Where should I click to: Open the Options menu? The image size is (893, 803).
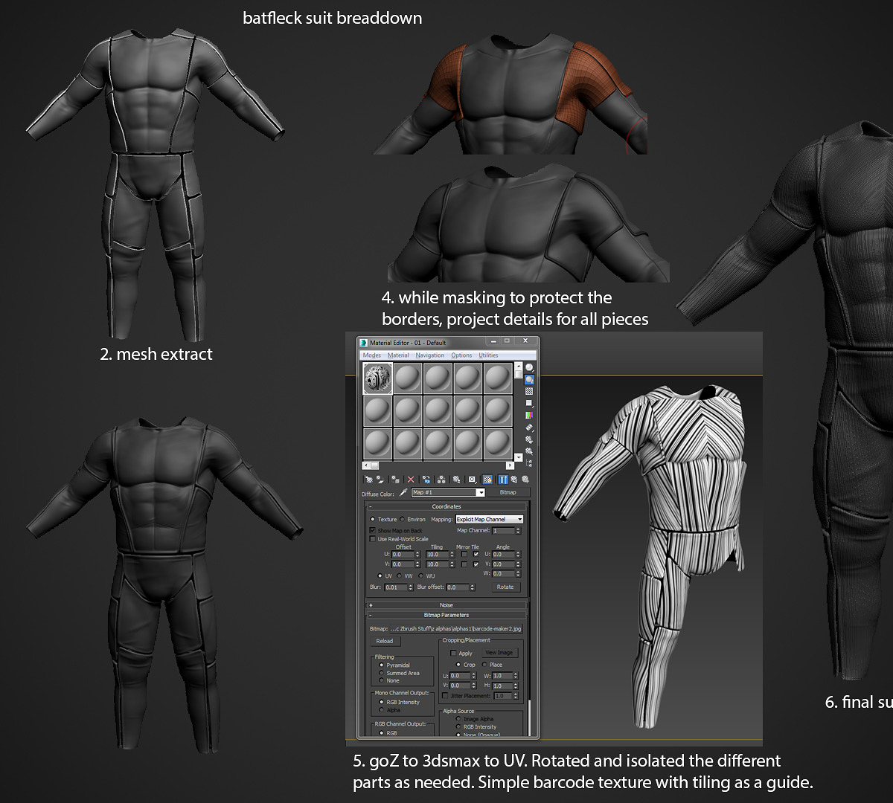click(461, 355)
